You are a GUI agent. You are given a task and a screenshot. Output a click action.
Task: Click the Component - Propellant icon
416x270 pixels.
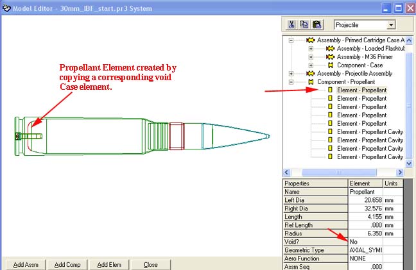[310, 82]
